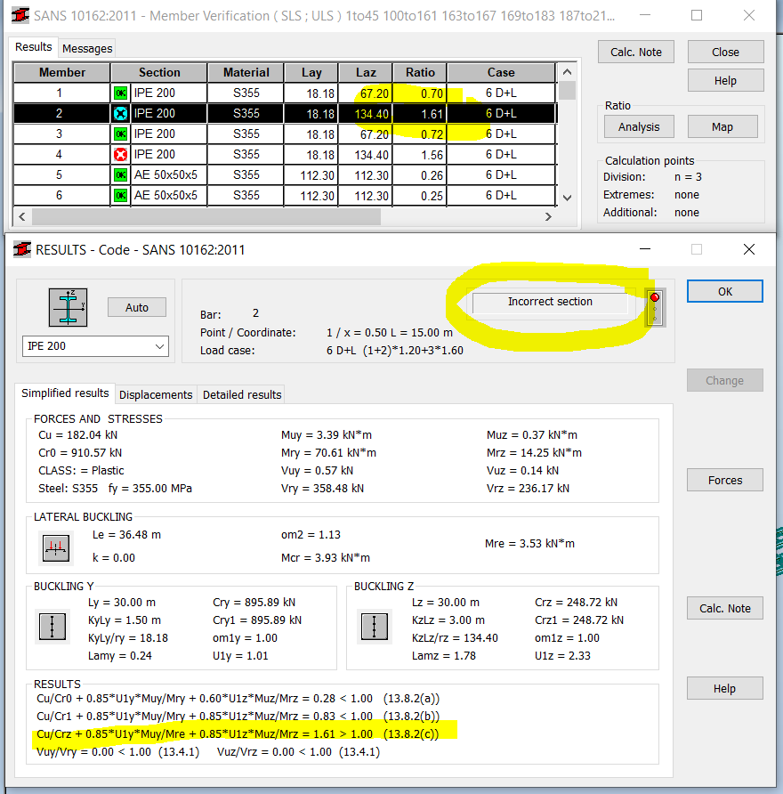Viewport: 783px width, 794px height.
Task: Click the Map button
Action: (722, 126)
